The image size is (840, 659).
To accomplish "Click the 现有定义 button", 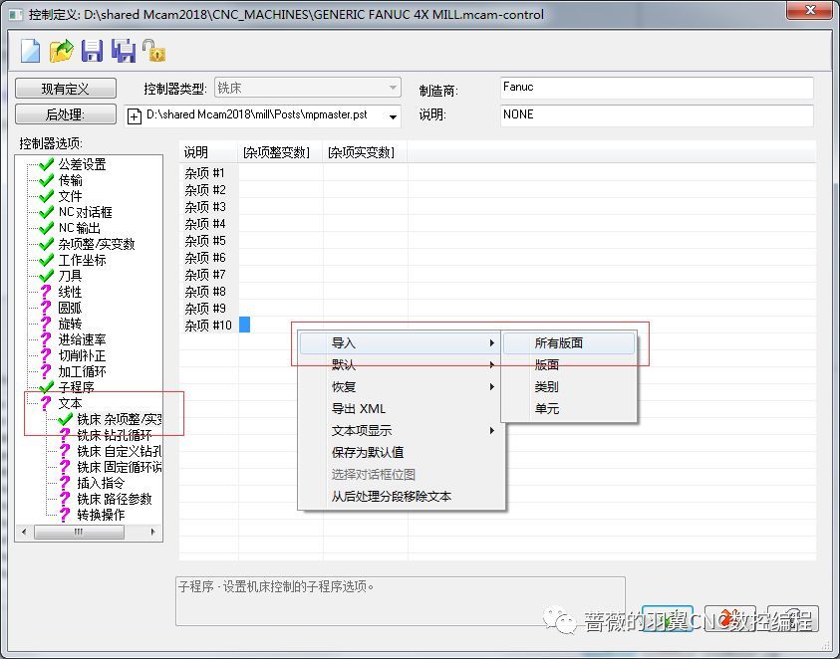I will (x=66, y=89).
